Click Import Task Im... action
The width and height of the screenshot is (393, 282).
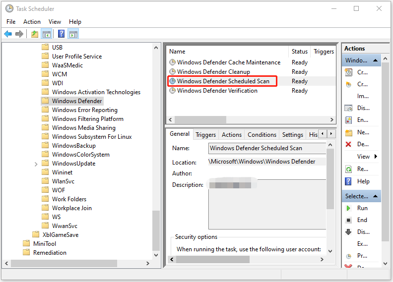[x=363, y=96]
